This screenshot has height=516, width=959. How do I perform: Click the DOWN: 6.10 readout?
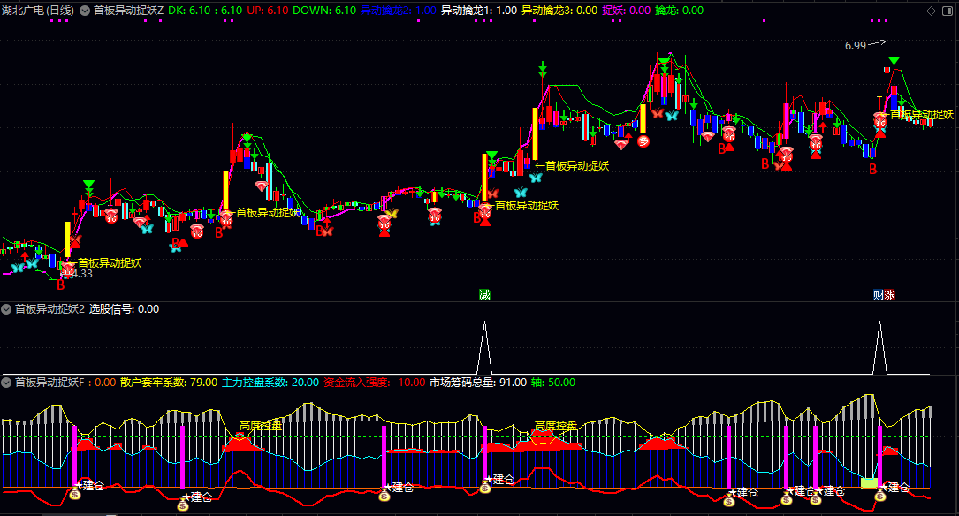(324, 11)
